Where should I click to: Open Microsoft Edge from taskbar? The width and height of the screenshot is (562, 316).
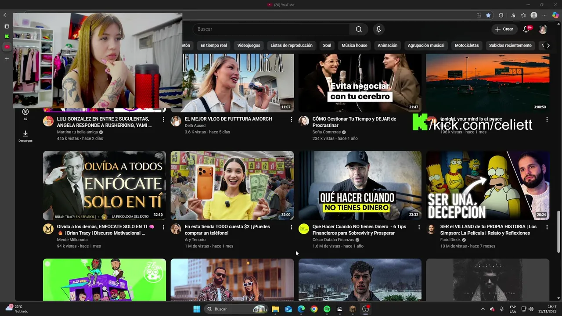[301, 309]
